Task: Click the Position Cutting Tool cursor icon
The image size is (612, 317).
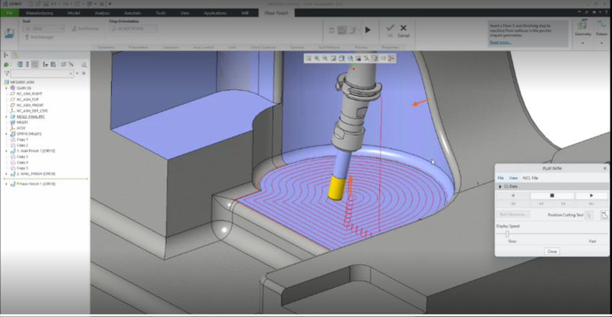Action: 589,214
